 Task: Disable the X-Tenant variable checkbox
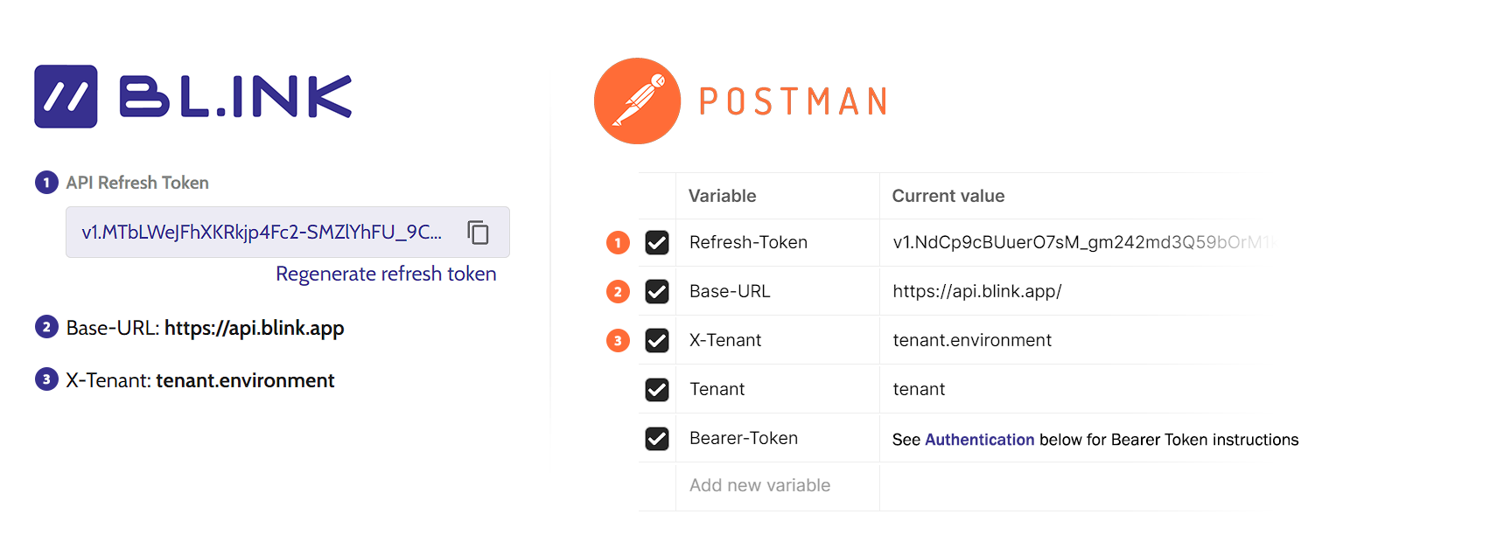pyautogui.click(x=657, y=341)
